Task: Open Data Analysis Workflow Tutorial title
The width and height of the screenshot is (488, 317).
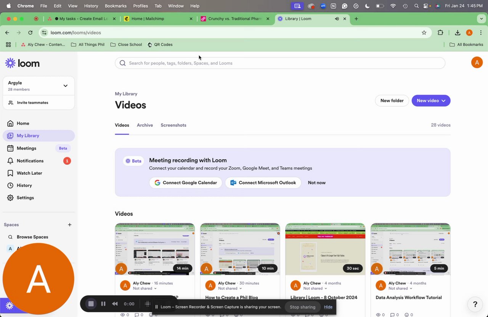Action: [x=409, y=298]
